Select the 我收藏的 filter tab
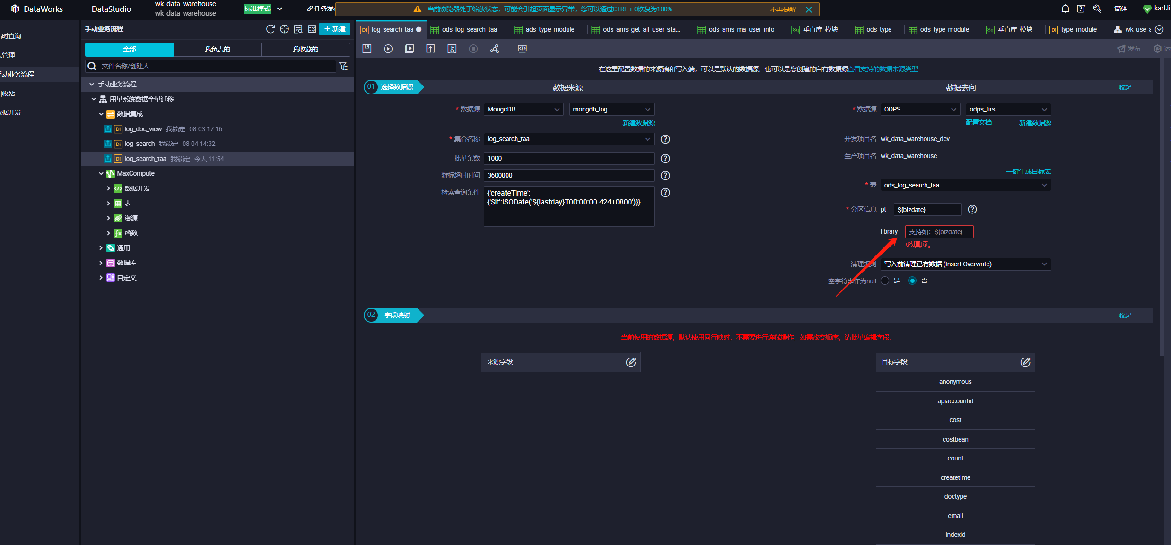1171x545 pixels. (x=306, y=49)
